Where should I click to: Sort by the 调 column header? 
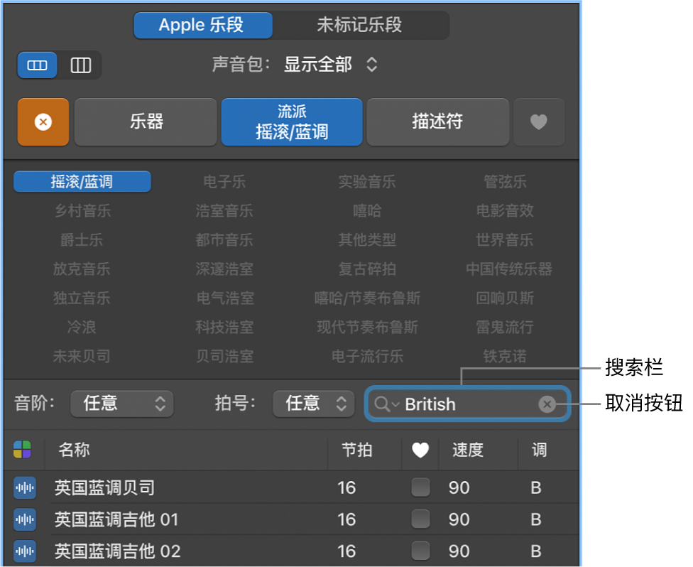click(539, 450)
